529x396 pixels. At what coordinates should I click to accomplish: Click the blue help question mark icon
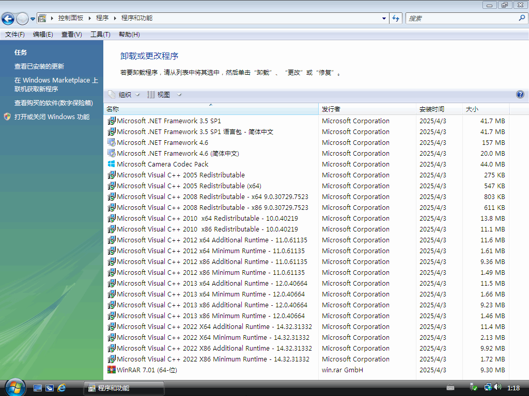click(520, 94)
